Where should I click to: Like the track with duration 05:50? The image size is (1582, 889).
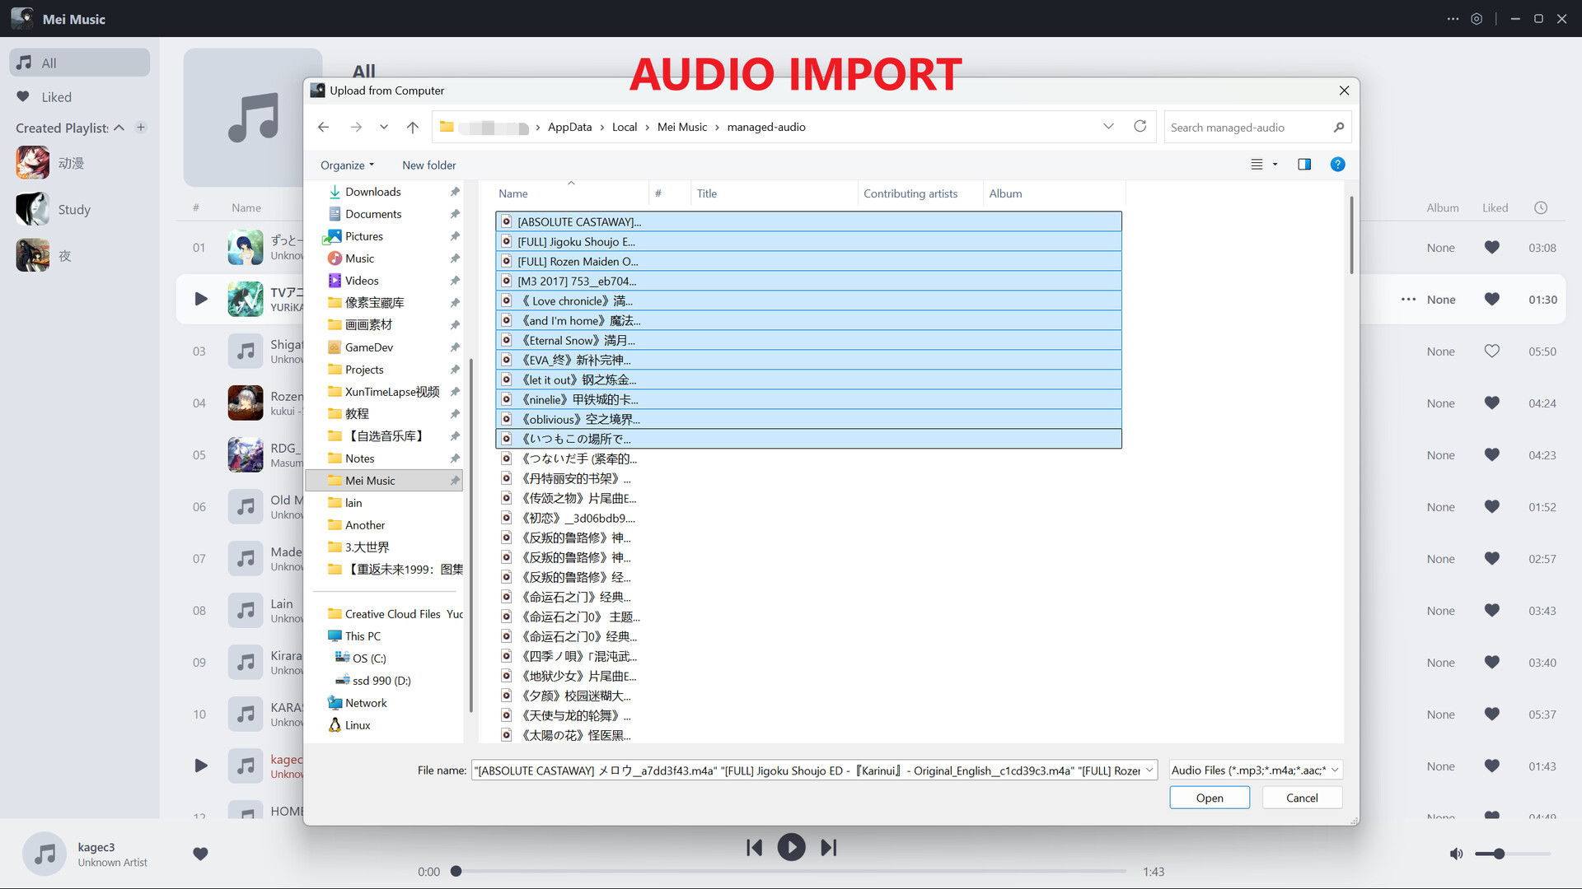(1492, 351)
